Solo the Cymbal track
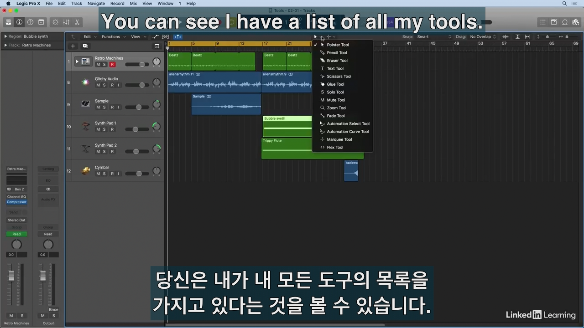Viewport: 584px width, 328px height. click(104, 174)
